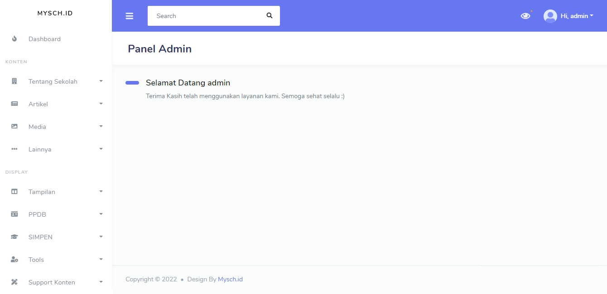Expand the SIMPEN menu arrow
This screenshot has height=294, width=607.
click(x=101, y=237)
